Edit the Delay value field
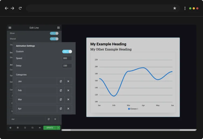 click(67, 66)
